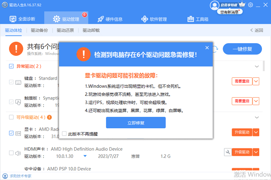The height and width of the screenshot is (180, 271).
Task: Click 升级驱动 for the 显卡 row
Action: pyautogui.click(x=242, y=132)
